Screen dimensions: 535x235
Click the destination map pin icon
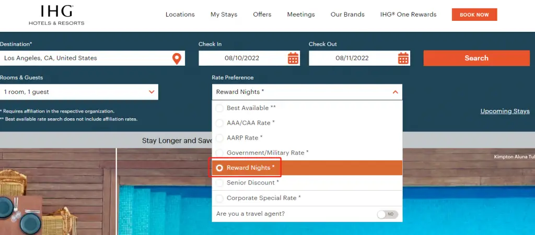pyautogui.click(x=177, y=58)
